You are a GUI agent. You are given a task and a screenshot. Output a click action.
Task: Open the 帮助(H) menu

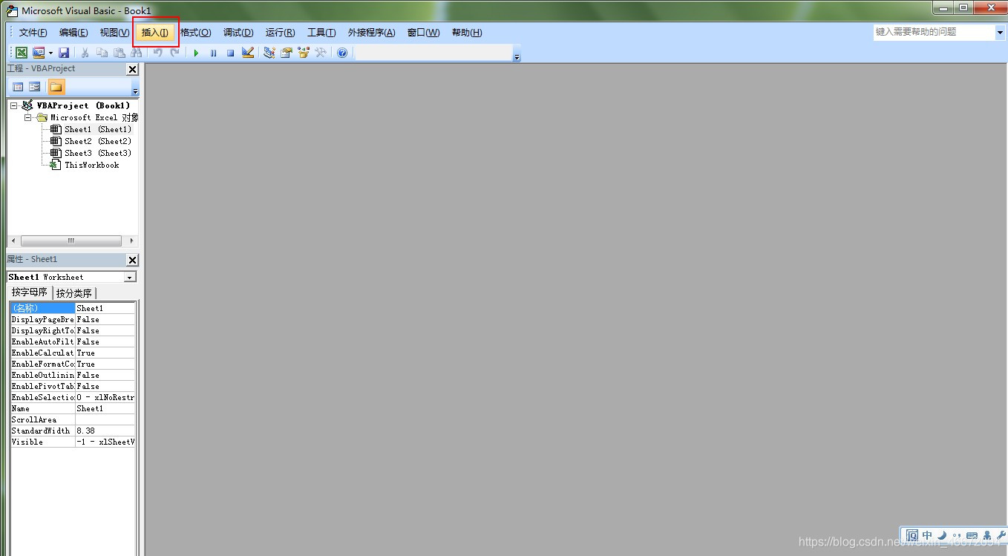click(466, 33)
